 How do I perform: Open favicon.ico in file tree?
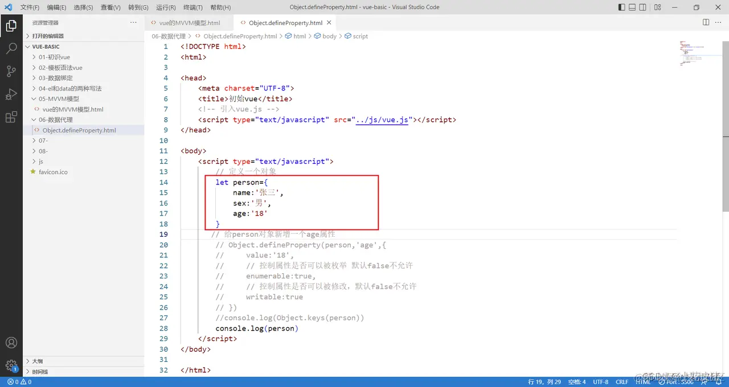tap(53, 172)
